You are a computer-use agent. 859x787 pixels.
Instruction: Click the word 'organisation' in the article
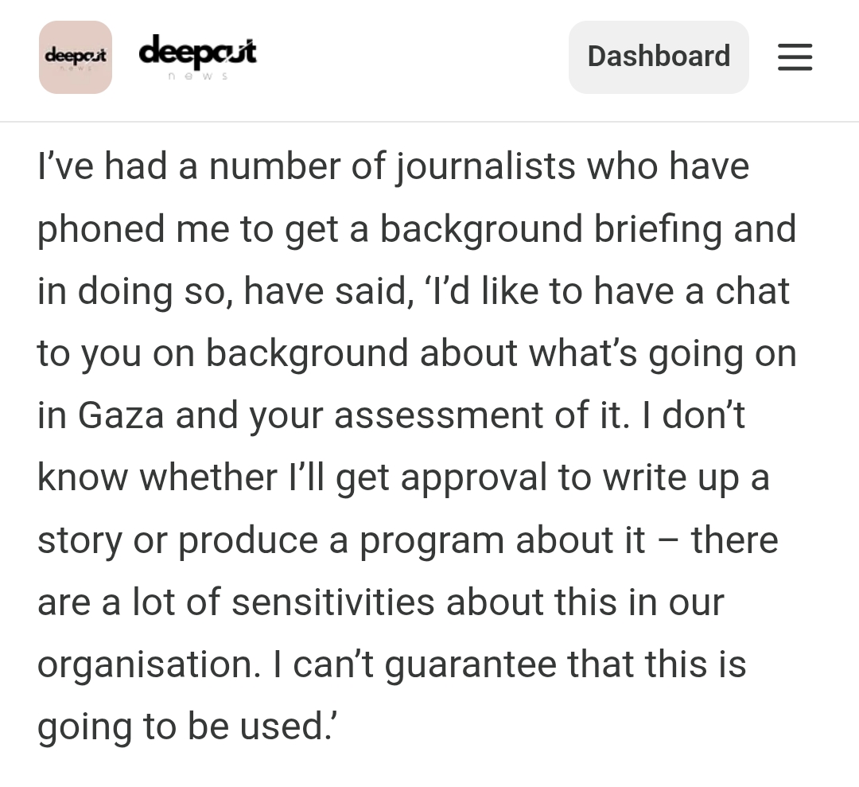pos(148,664)
